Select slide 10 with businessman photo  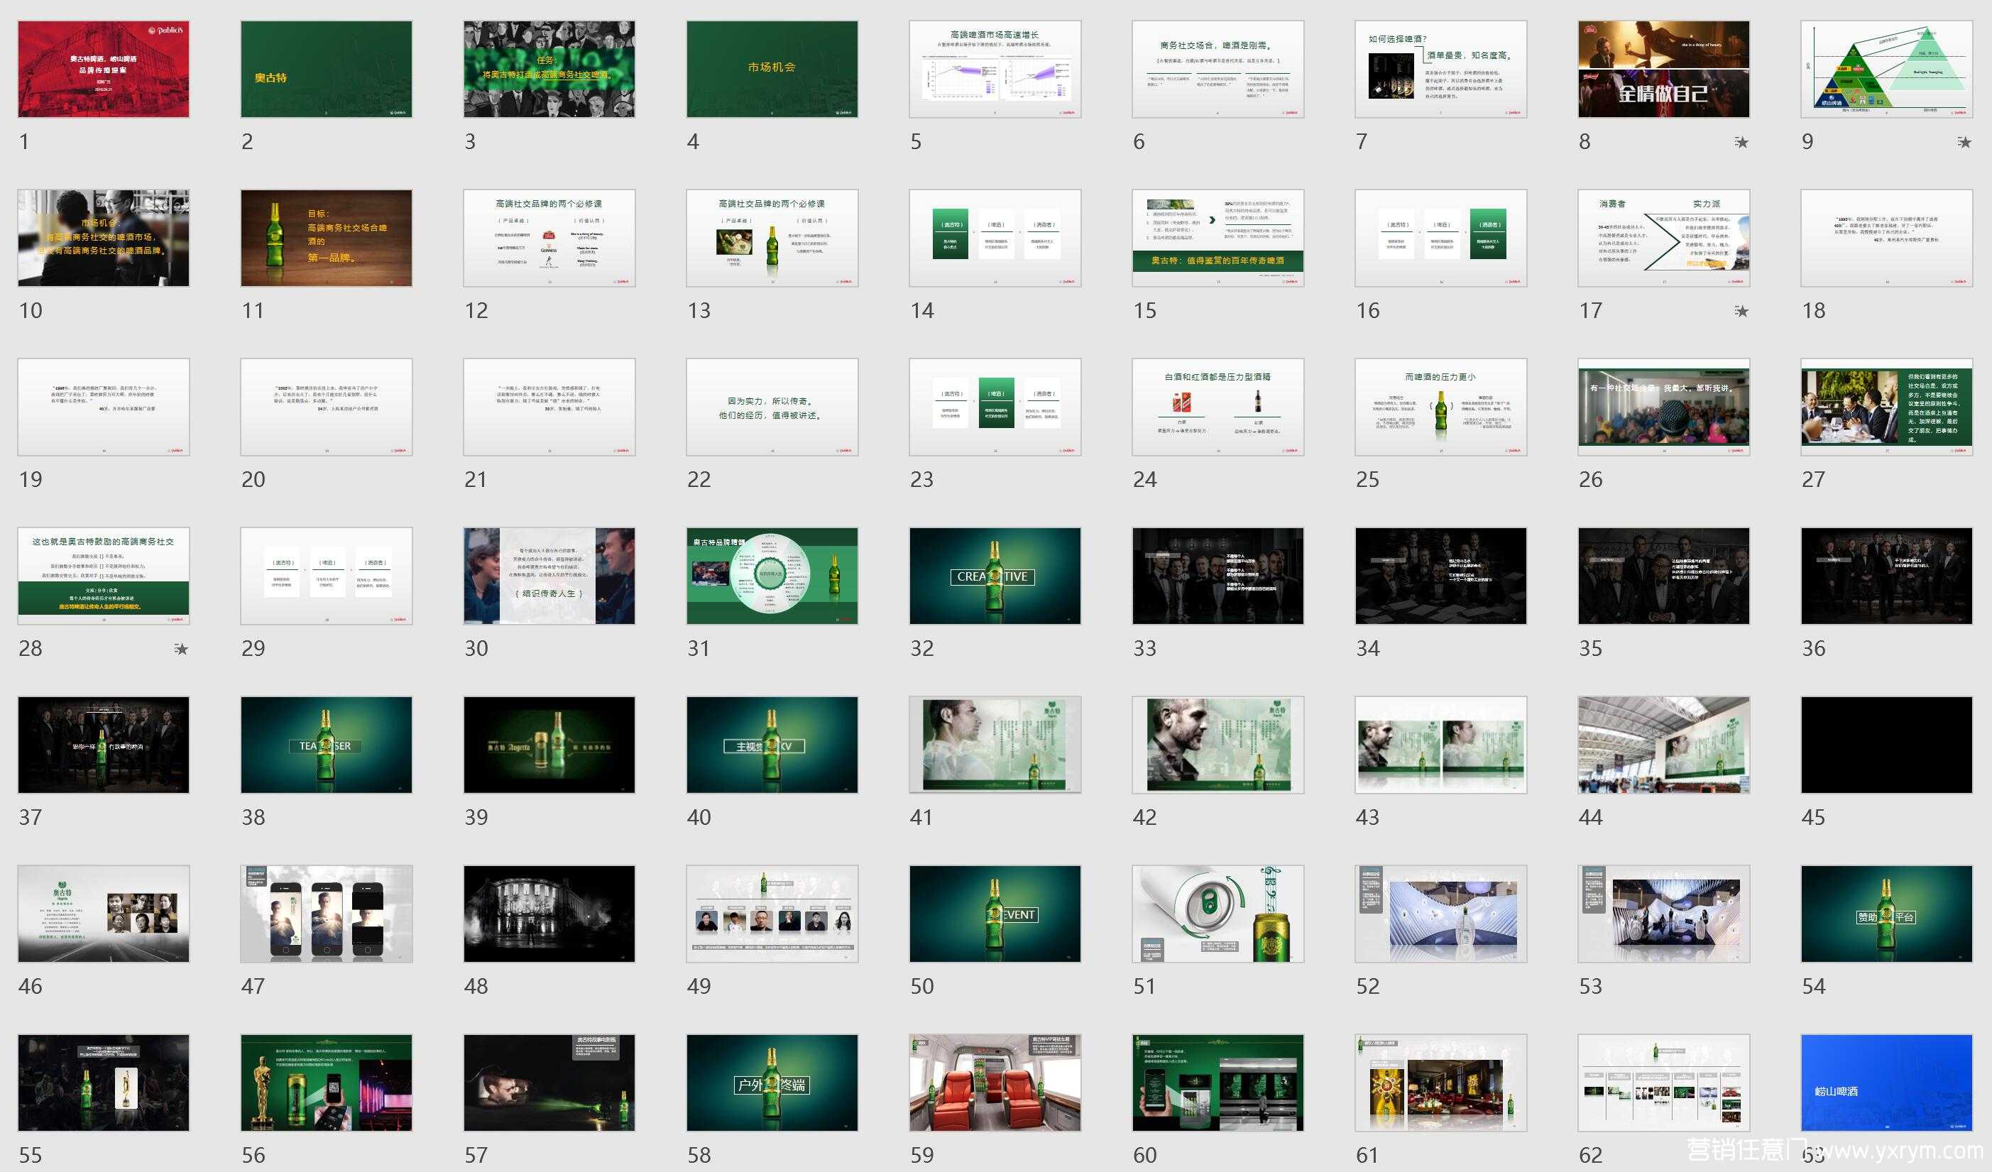pyautogui.click(x=104, y=238)
